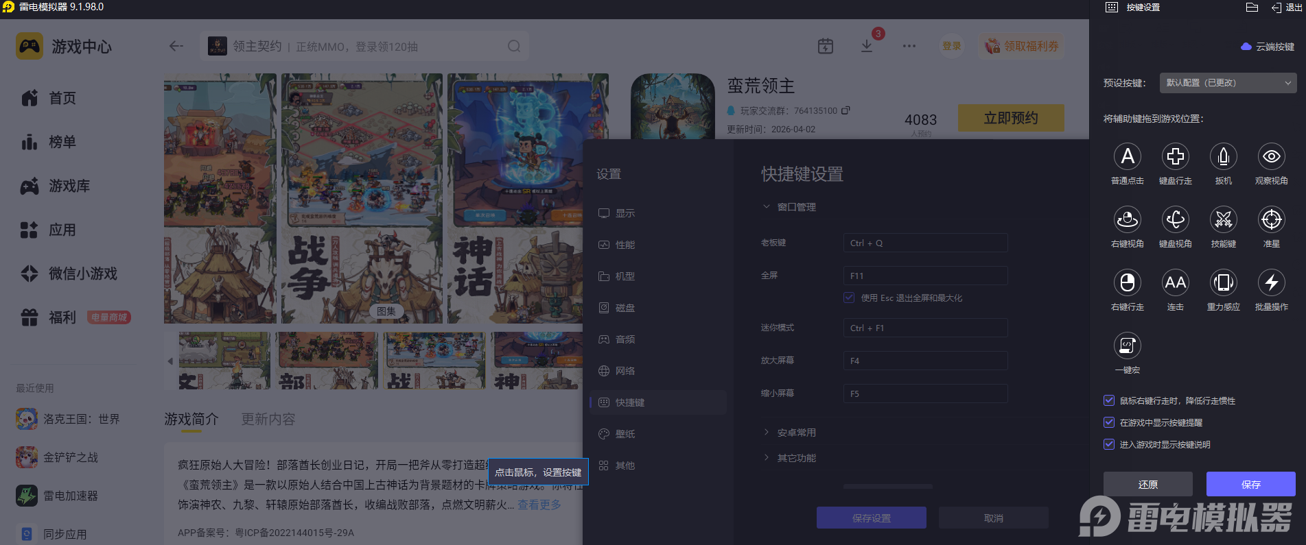The height and width of the screenshot is (545, 1306).
Task: Switch to the 更新内容 tab
Action: tap(268, 419)
